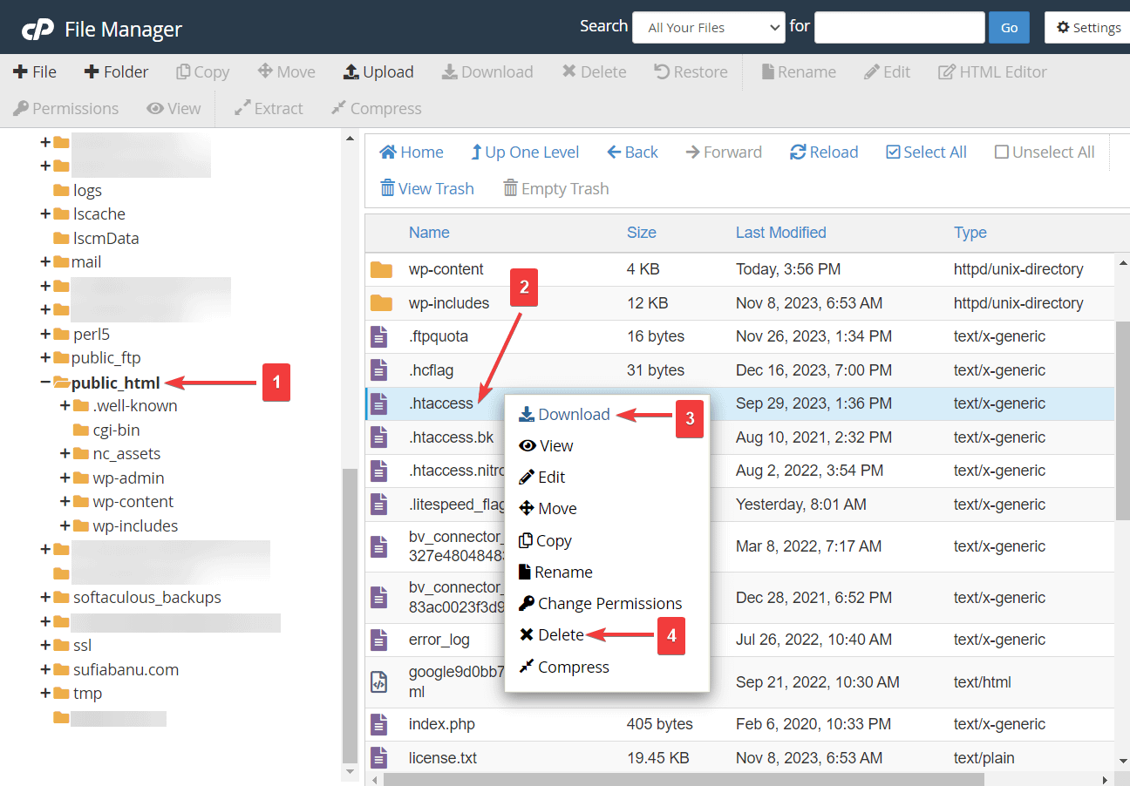This screenshot has width=1130, height=786.
Task: Open the search scope dropdown showing All Your Files
Action: pos(708,27)
